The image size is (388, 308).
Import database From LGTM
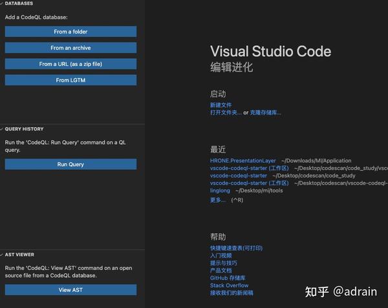pos(70,80)
